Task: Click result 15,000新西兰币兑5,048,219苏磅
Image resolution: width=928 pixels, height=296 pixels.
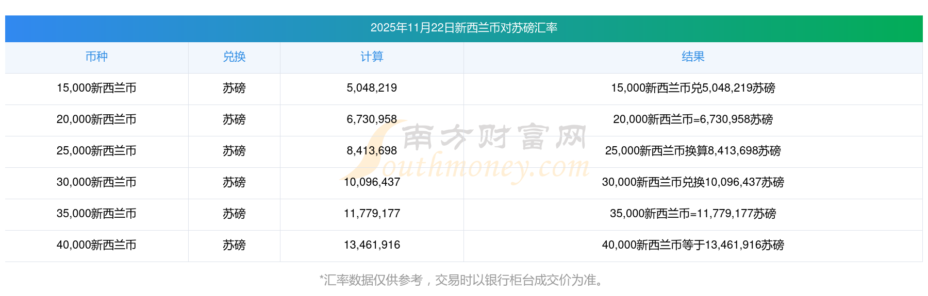Action: (693, 88)
